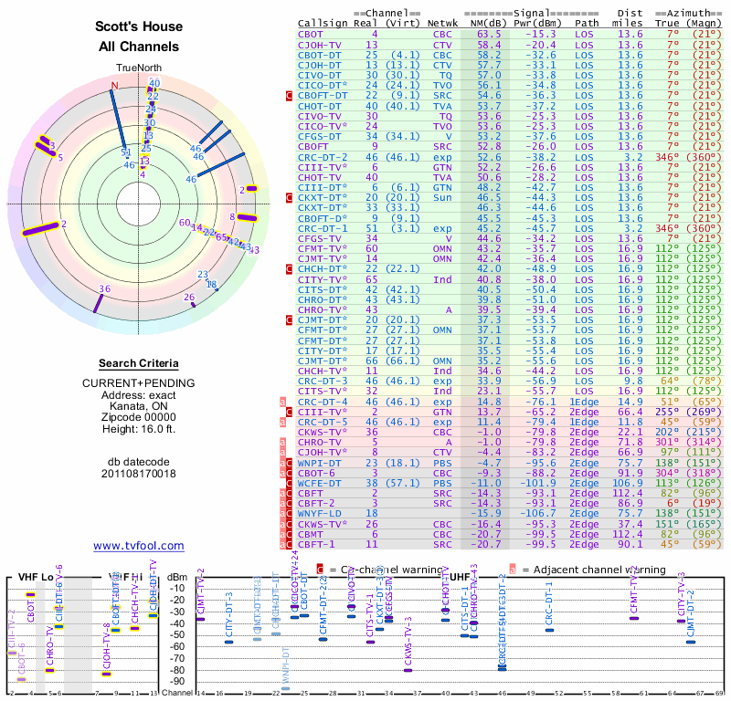This screenshot has height=701, width=731.
Task: Click the 255° true azimuth value
Action: (667, 413)
